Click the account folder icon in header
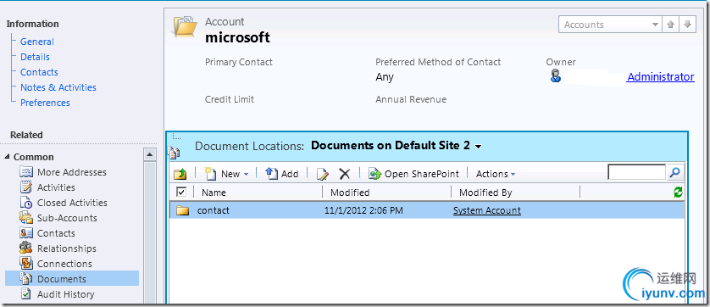This screenshot has height=307, width=710. tap(184, 27)
